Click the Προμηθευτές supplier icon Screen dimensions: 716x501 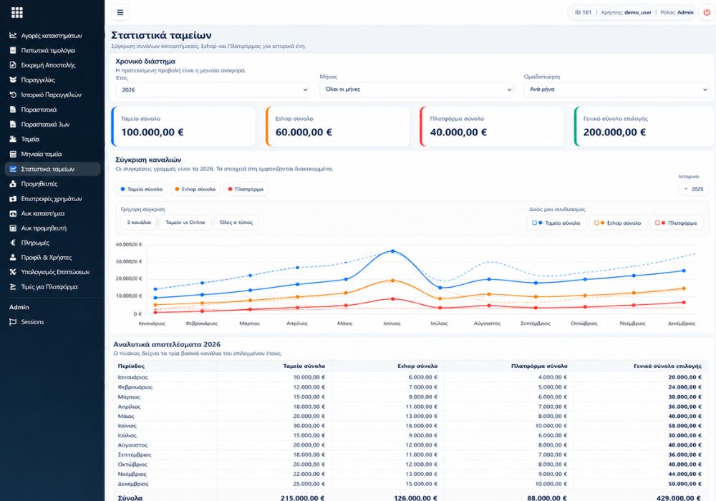click(x=13, y=184)
